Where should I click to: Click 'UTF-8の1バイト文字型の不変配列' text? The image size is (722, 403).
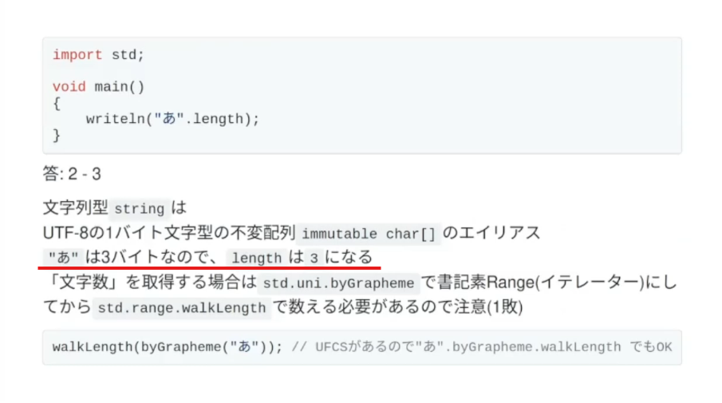click(x=169, y=232)
